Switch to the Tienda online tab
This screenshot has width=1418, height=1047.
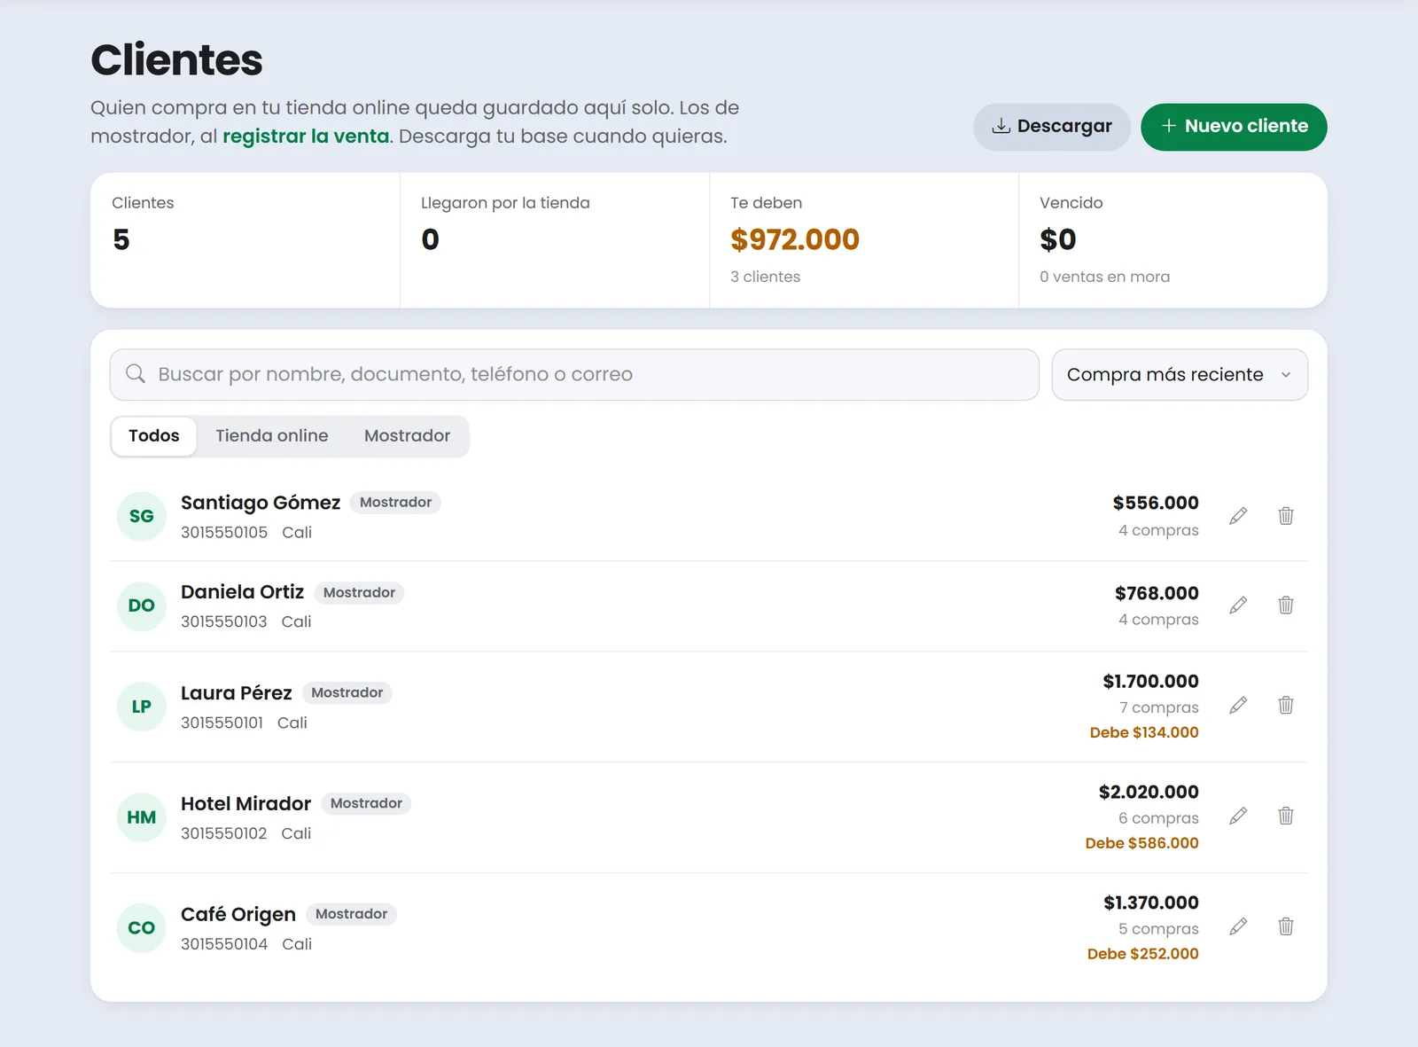pyautogui.click(x=272, y=436)
